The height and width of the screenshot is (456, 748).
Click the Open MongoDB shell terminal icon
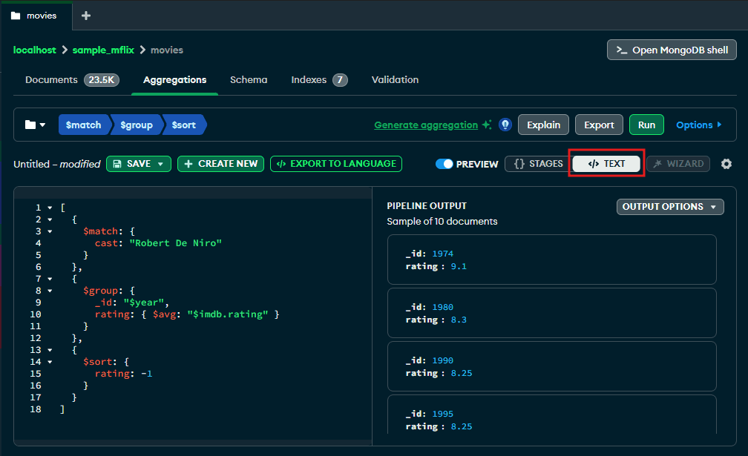[622, 50]
